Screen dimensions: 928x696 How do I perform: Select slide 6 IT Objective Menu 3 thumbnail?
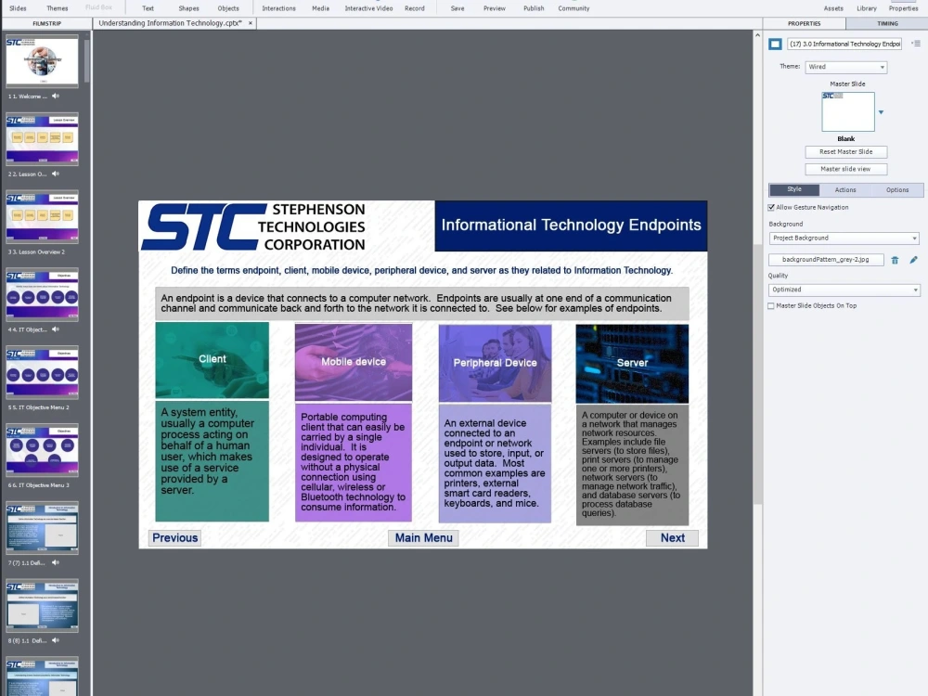pos(42,450)
